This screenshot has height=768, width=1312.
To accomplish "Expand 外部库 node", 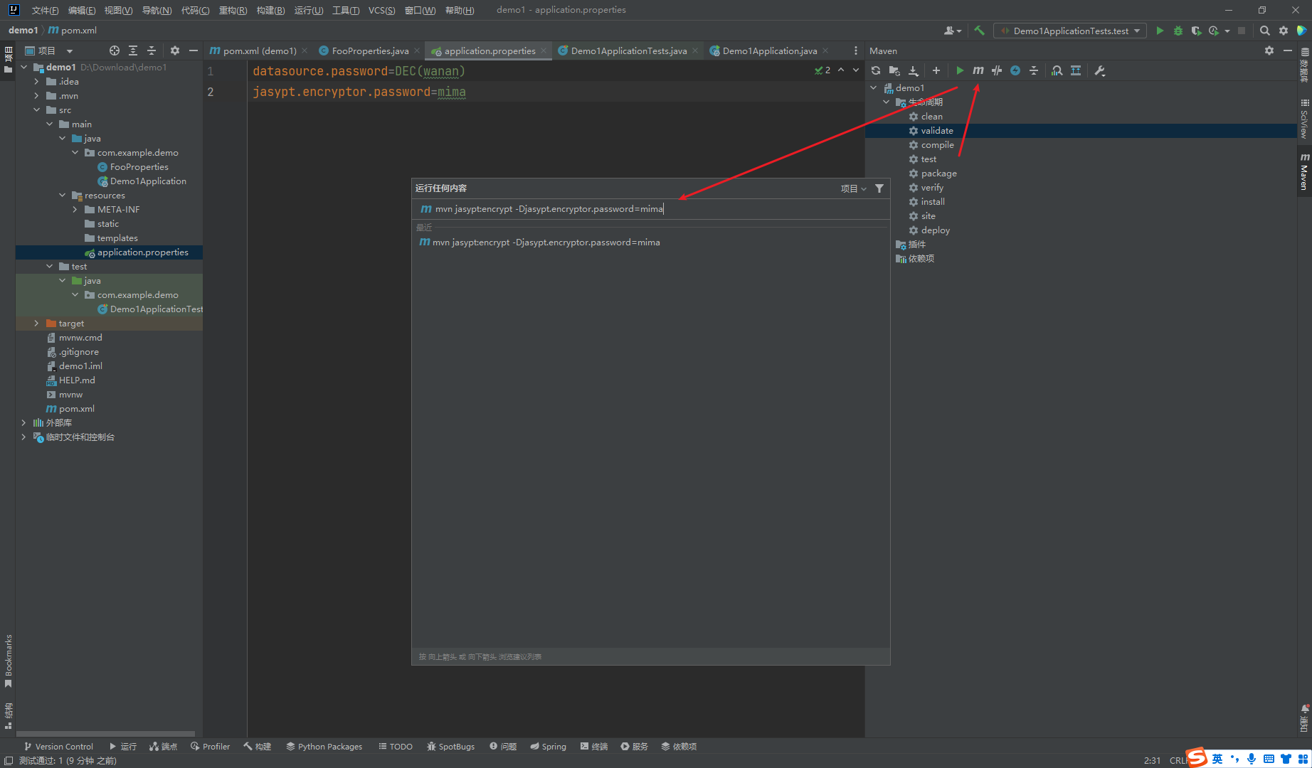I will 24,422.
